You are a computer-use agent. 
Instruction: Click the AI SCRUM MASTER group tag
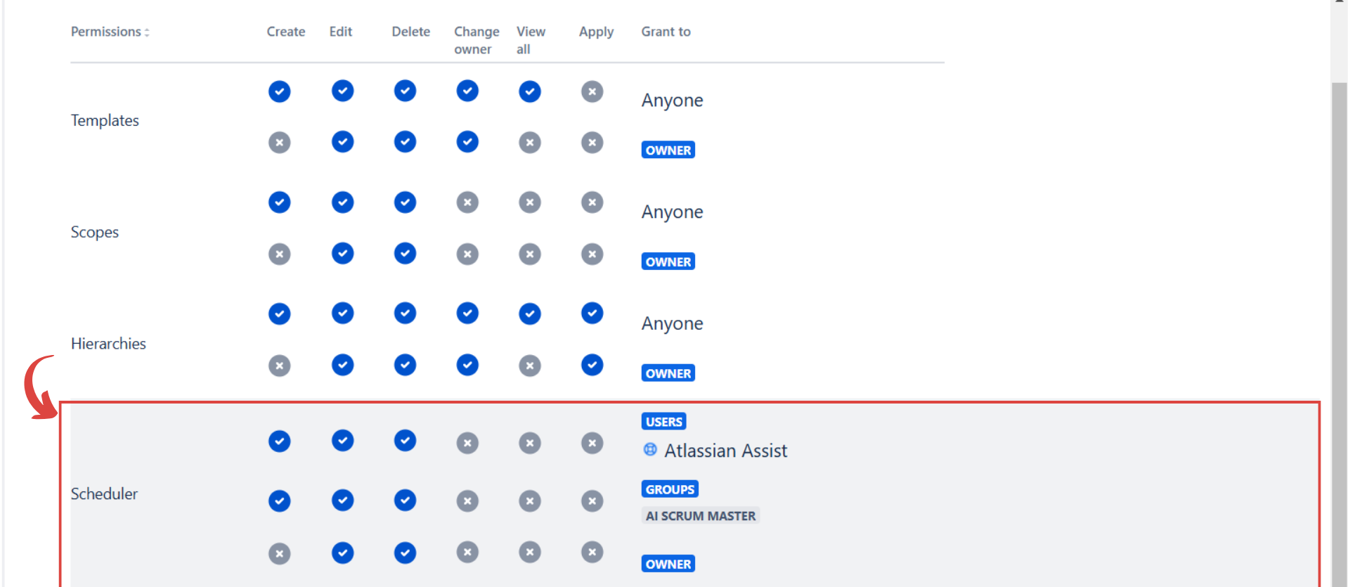click(700, 516)
